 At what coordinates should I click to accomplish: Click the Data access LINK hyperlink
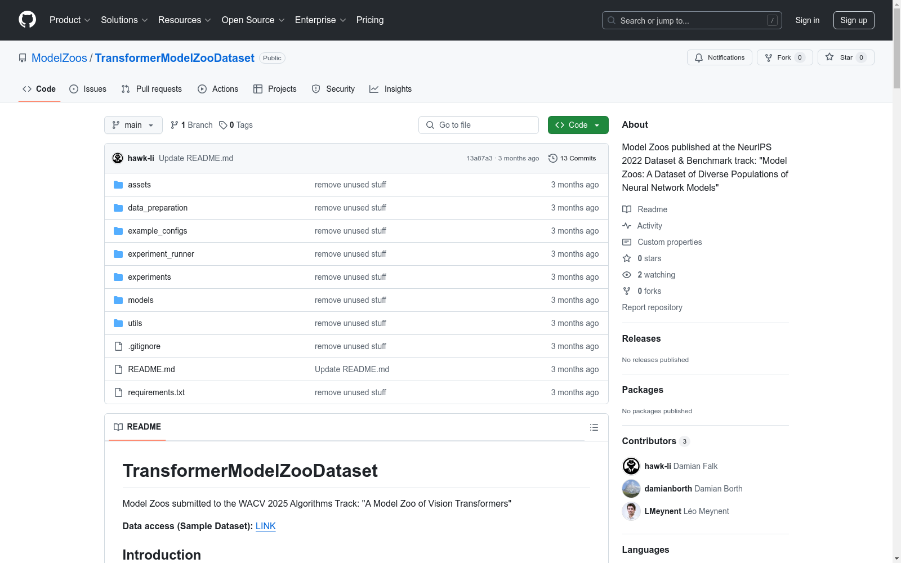266,526
